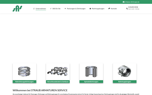Click the green Spindeldichtungen label
This screenshot has height=95, width=152.
[x=91, y=82]
